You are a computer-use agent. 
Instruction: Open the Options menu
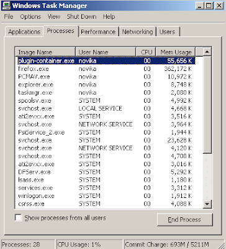click(30, 17)
